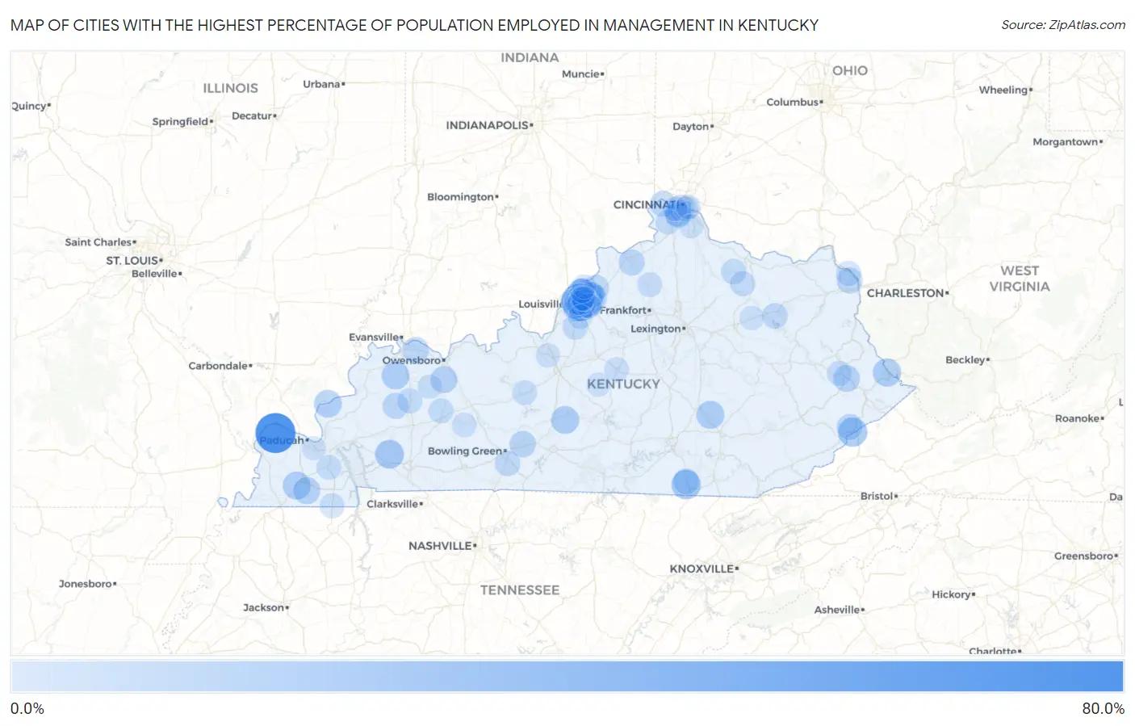Click the INDIANA state label
Screen dimensions: 1135x726
pos(530,57)
